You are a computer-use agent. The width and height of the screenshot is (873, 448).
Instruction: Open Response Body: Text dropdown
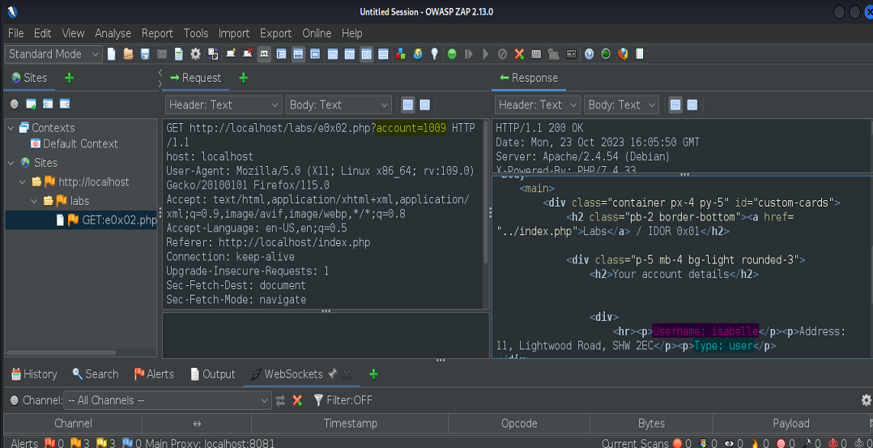coord(621,105)
